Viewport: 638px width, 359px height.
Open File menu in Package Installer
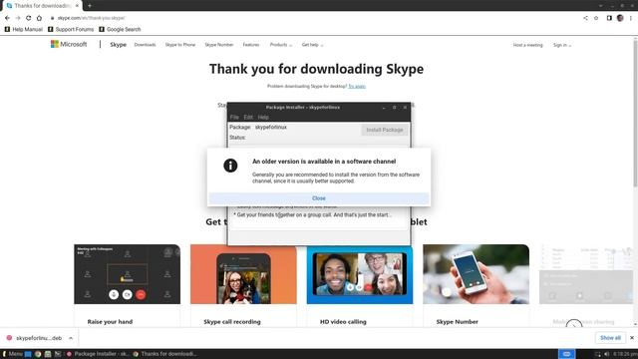[234, 118]
